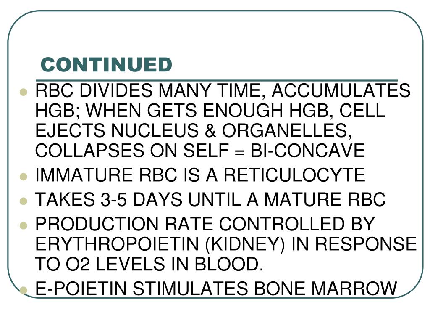Select the line RBC DIVIDES MANY TIME, ACCUMULATES
Viewport: 430px width, 323px height.
(223, 91)
